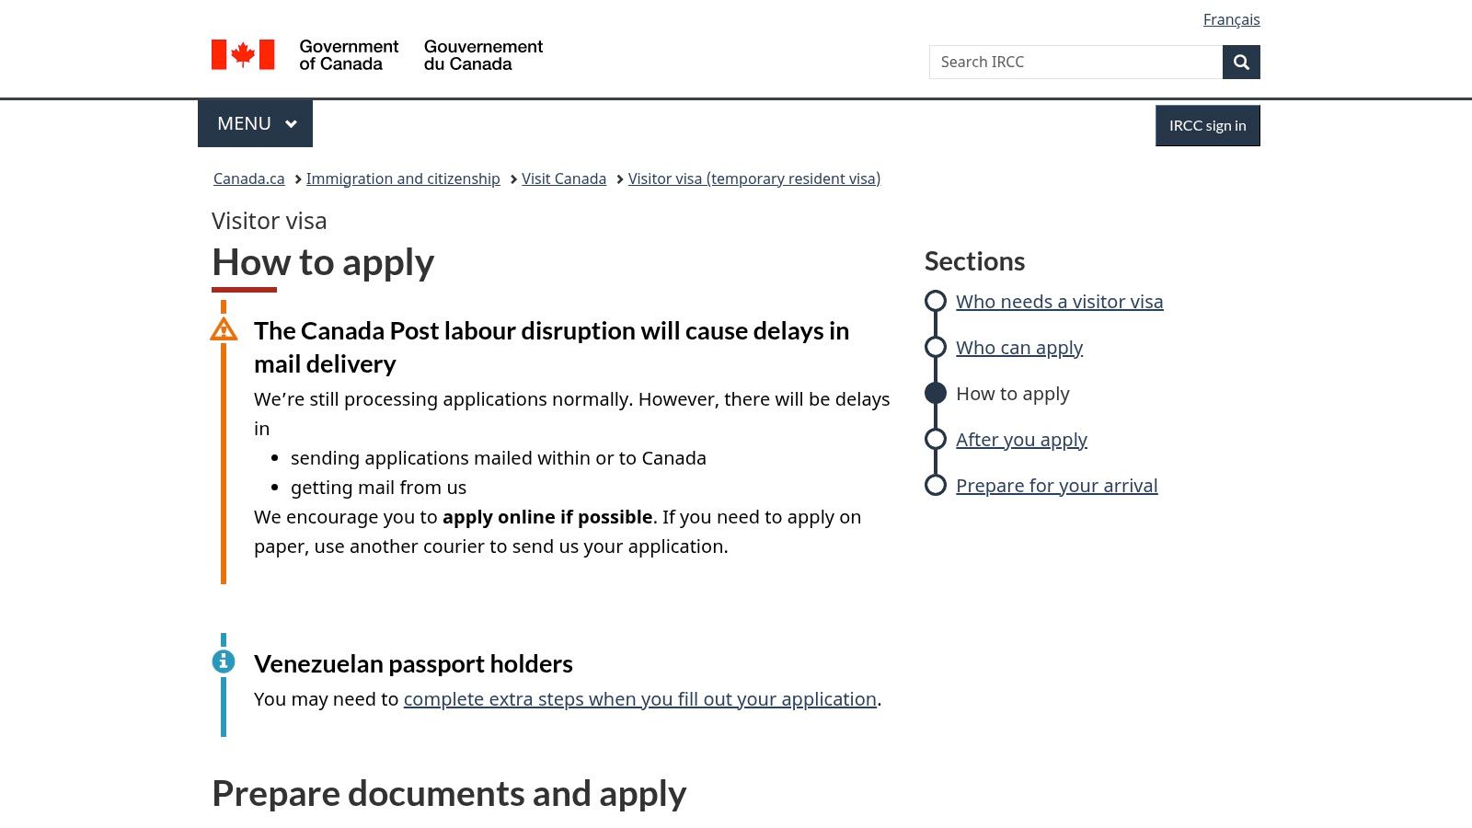Open the Immigration and citizenship breadcrumb
This screenshot has width=1472, height=828.
point(403,178)
